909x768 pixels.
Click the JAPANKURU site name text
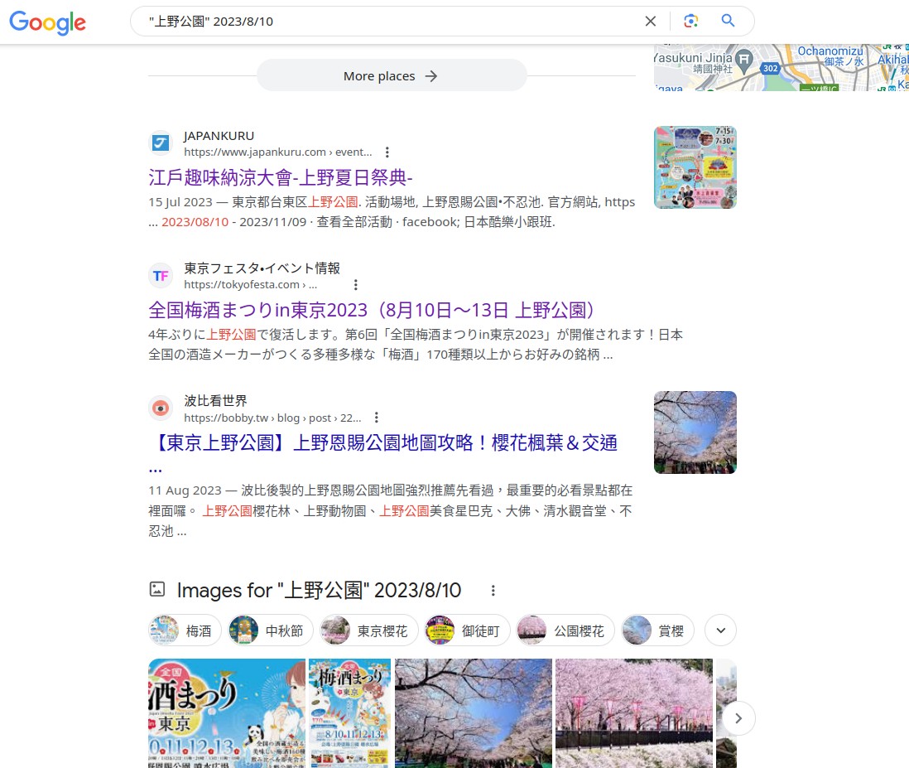pos(219,136)
